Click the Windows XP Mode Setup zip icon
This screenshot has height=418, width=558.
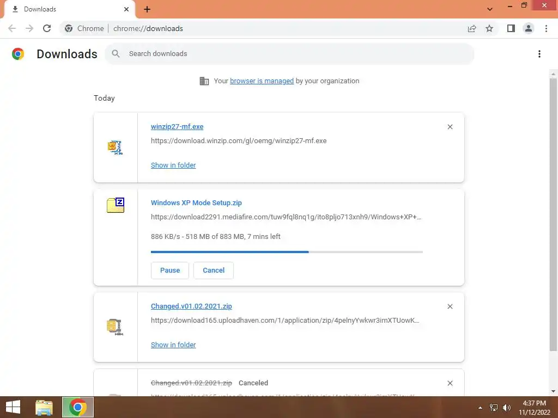[x=116, y=205]
